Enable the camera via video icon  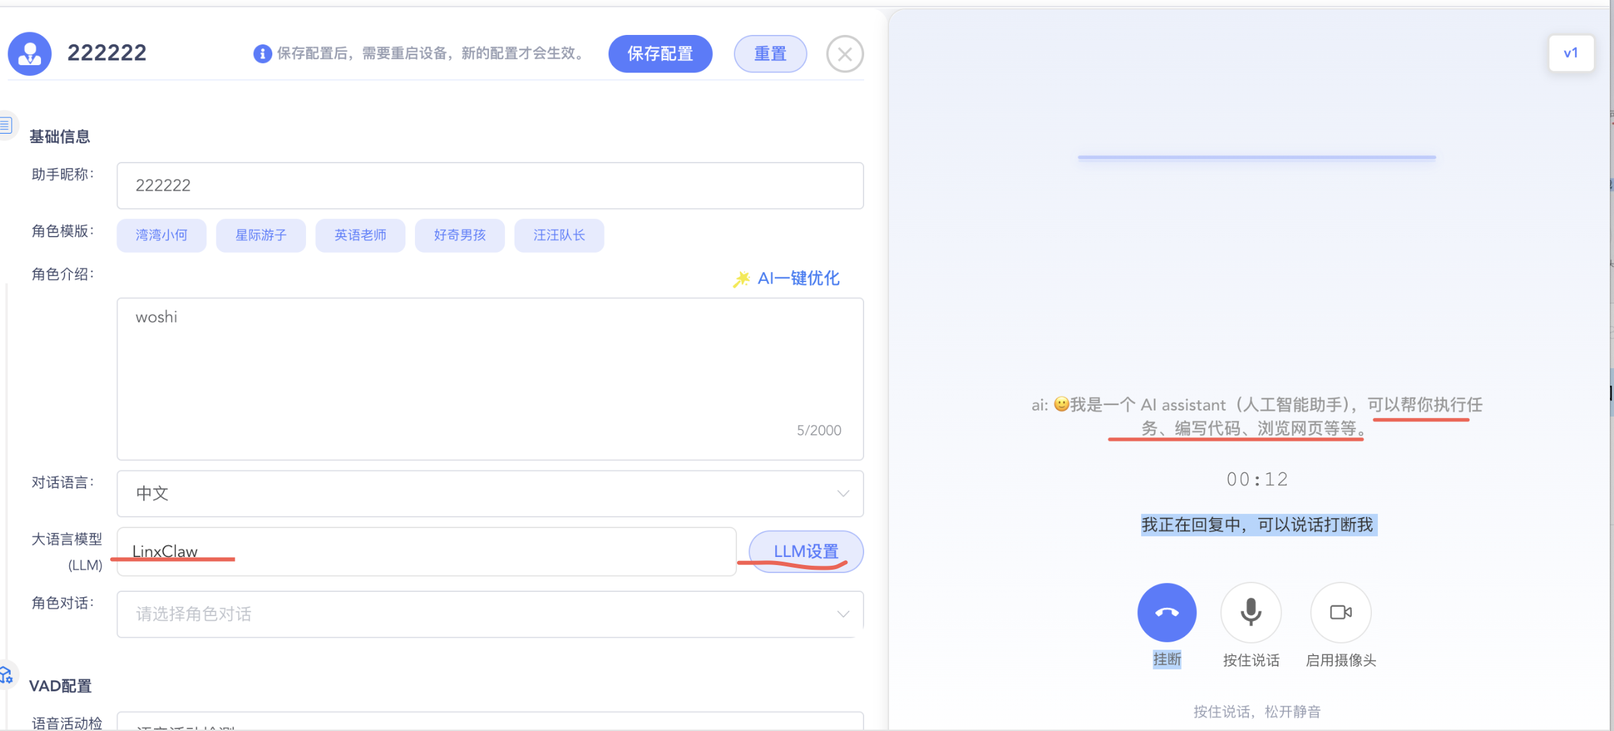[1340, 612]
